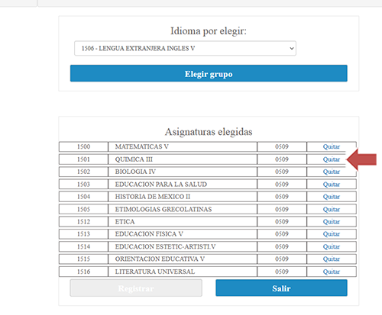Remove EDUCACION PARA LA SALUD via Quitar
The width and height of the screenshot is (382, 315).
[x=332, y=185]
